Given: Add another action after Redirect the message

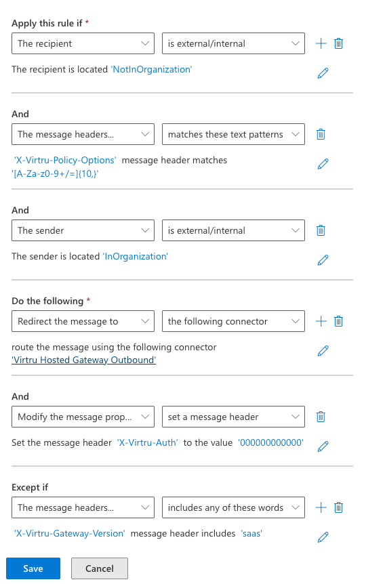Looking at the screenshot, I should [x=321, y=321].
